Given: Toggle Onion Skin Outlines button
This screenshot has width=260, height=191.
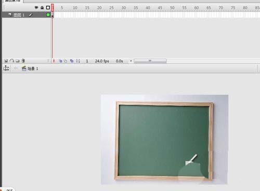Looking at the screenshot, I should click(x=66, y=61).
